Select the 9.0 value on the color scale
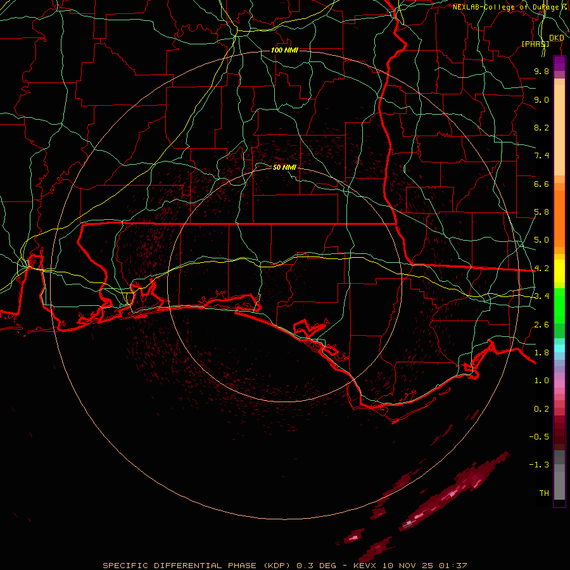This screenshot has height=570, width=570. click(541, 99)
